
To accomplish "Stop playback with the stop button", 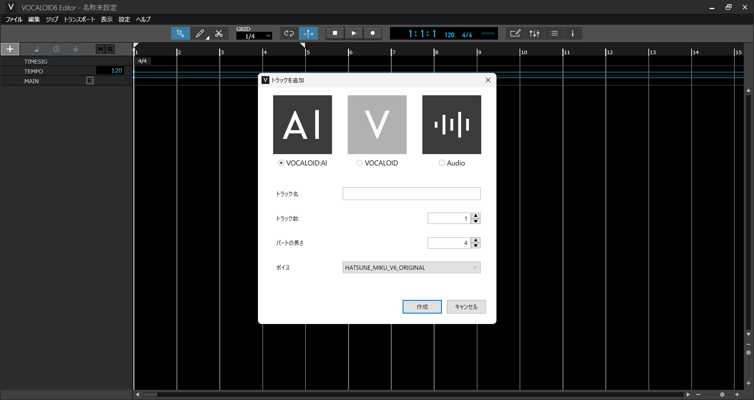I will pyautogui.click(x=335, y=33).
